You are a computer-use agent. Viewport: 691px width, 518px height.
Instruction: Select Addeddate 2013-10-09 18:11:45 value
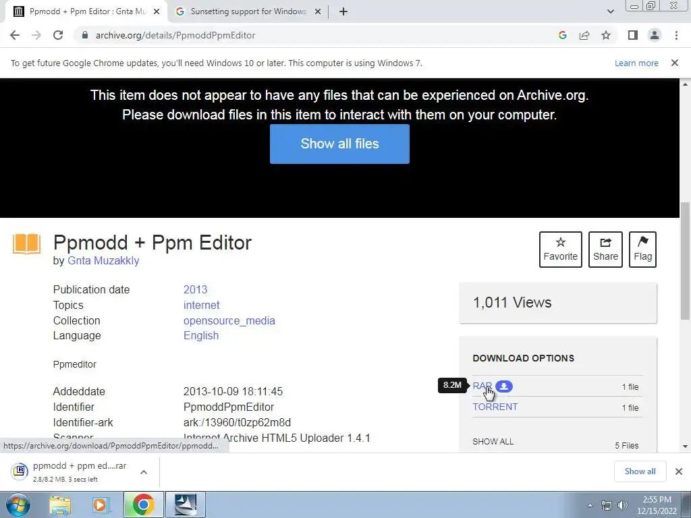pyautogui.click(x=233, y=391)
